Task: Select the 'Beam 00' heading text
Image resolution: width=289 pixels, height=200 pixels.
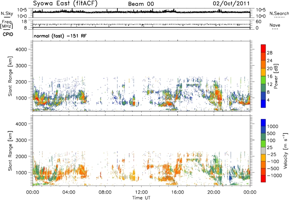Action: 141,4
